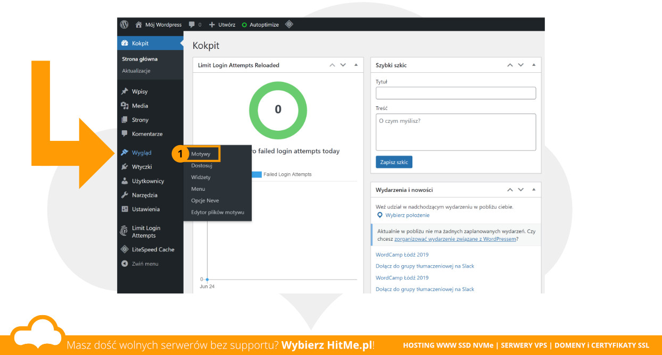Click the Mój Wordpress site name

pyautogui.click(x=163, y=24)
